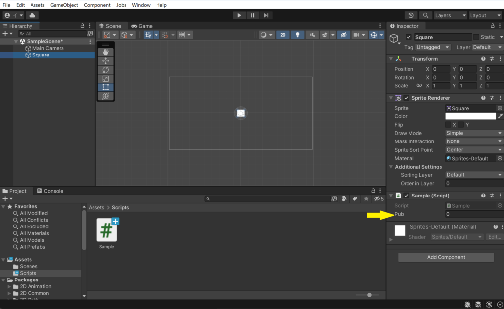Screen dimensions: 504x309
Task: Collapse the Transform component foldout
Action: coord(391,59)
